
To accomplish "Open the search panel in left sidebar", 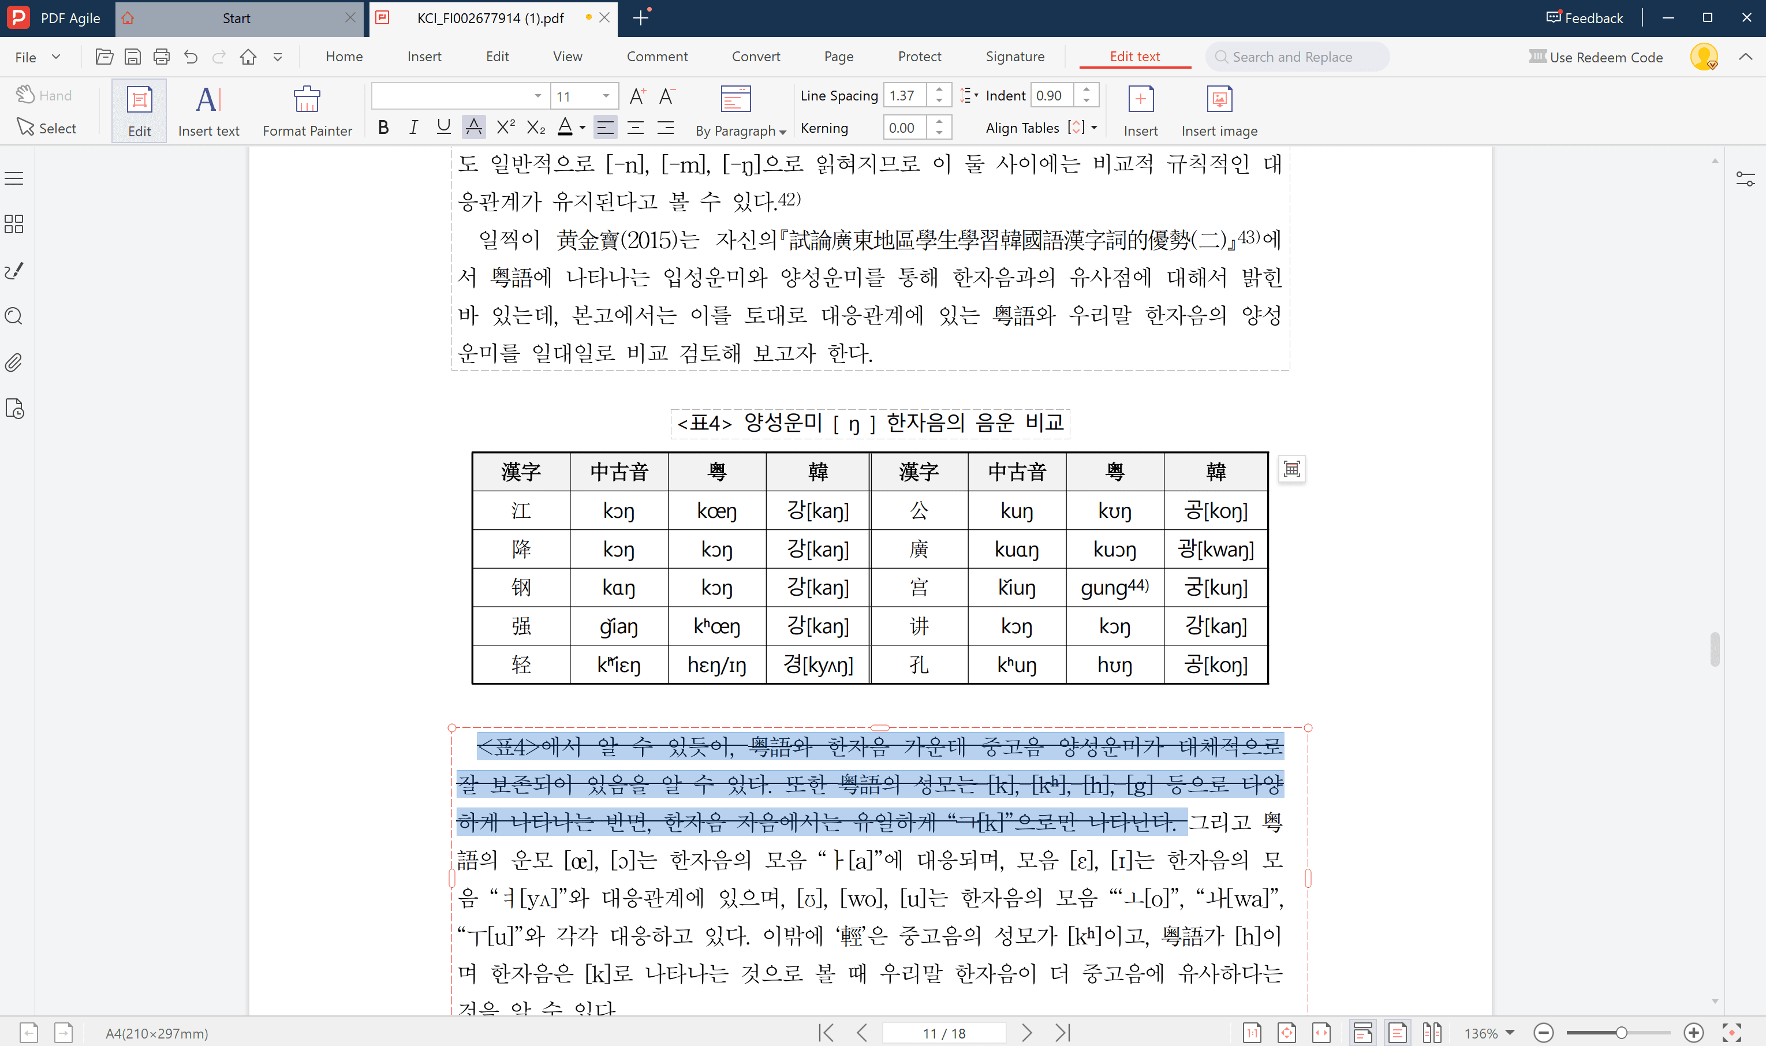I will (x=14, y=316).
